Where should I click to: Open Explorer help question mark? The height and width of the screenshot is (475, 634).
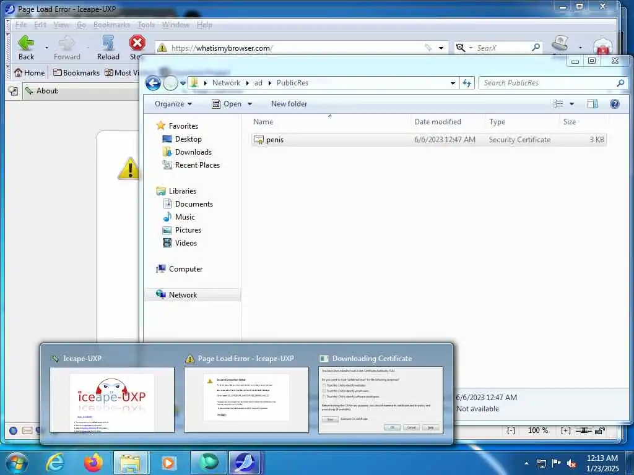coord(615,104)
